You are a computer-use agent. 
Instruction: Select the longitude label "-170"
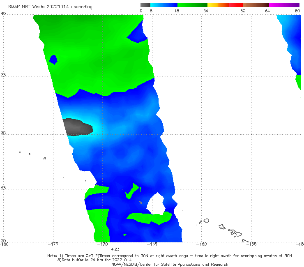tap(102, 244)
